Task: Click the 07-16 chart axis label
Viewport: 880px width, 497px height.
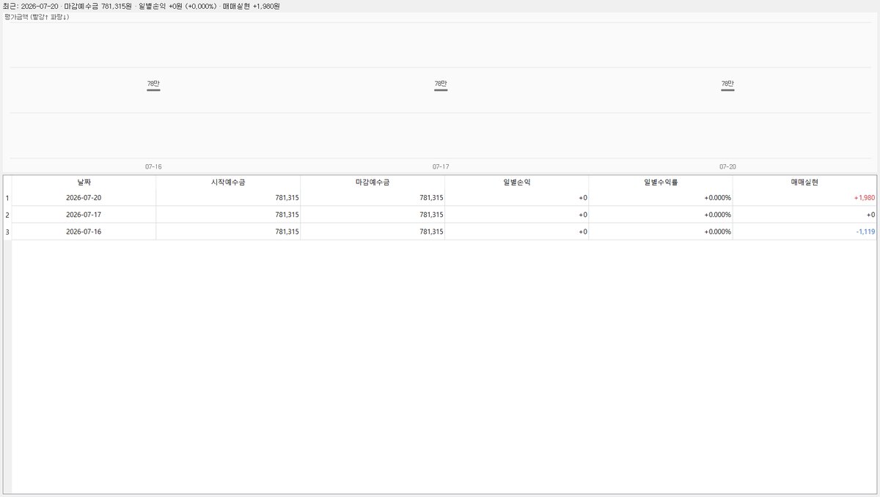Action: (153, 166)
